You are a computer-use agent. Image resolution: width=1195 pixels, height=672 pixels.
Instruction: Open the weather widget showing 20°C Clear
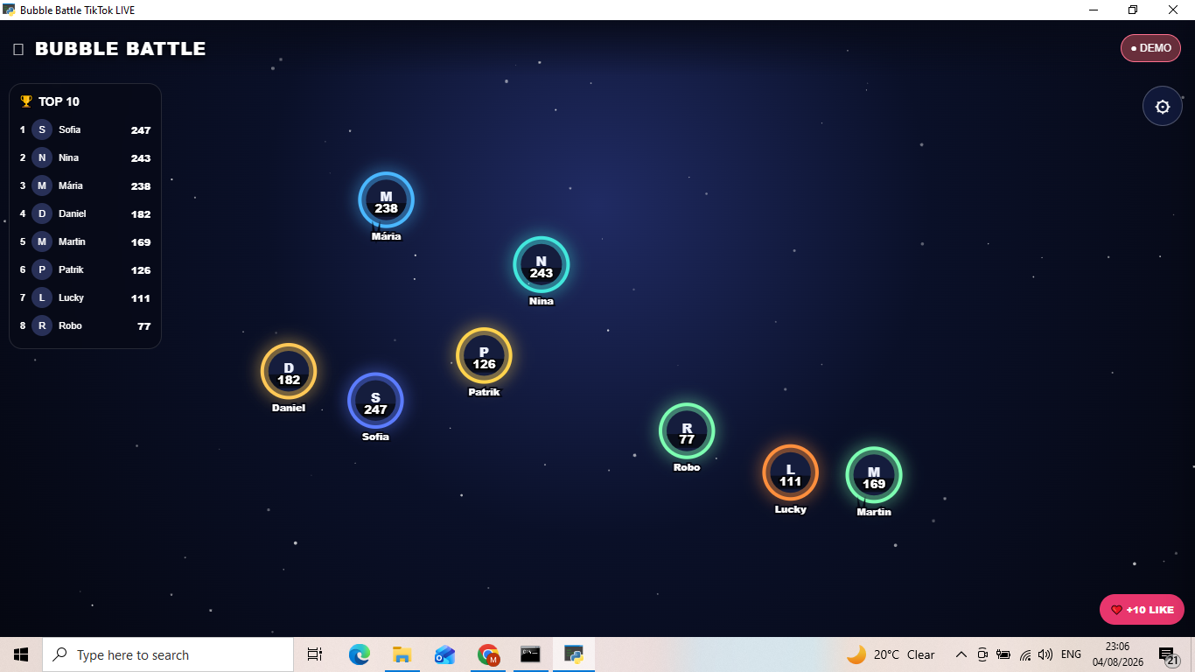(x=891, y=654)
